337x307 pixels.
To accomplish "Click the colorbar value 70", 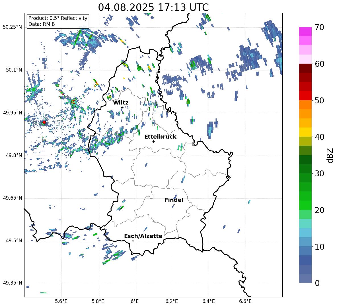I will 319,28.
